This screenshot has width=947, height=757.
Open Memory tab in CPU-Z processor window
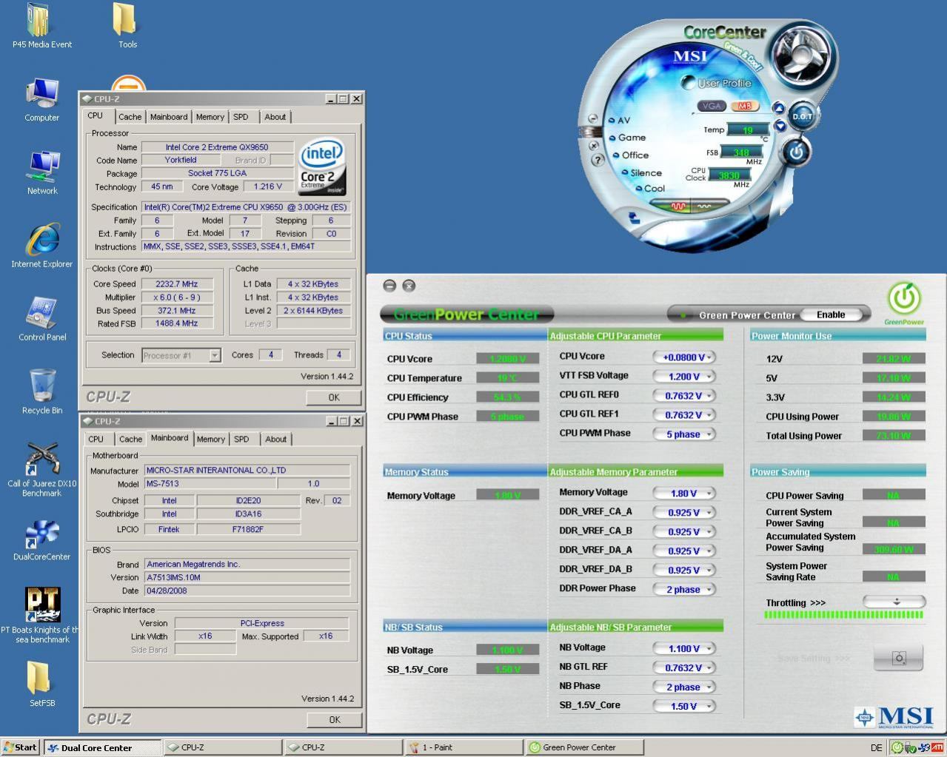point(210,117)
